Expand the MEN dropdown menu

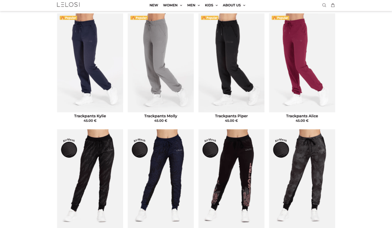pyautogui.click(x=193, y=5)
